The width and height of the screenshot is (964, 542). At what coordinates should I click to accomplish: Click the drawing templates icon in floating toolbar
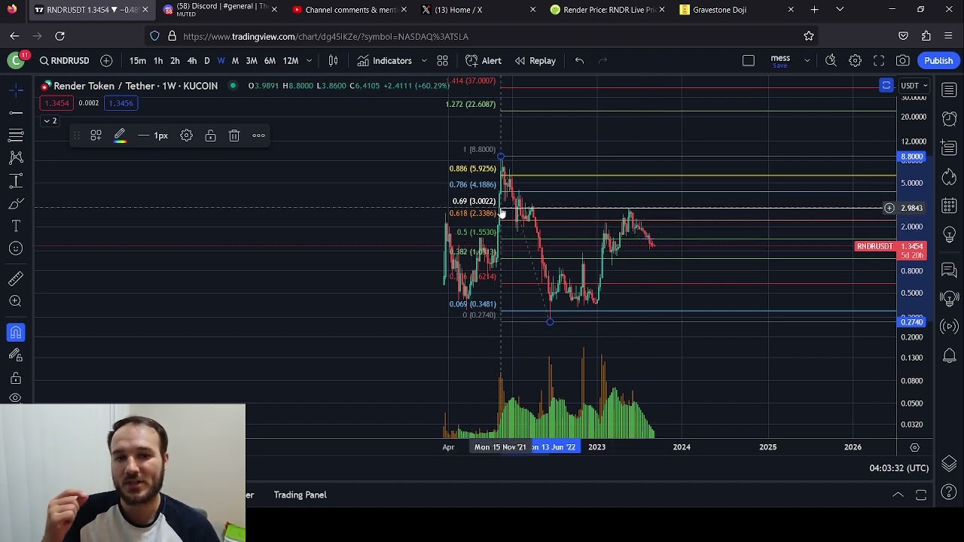click(96, 135)
